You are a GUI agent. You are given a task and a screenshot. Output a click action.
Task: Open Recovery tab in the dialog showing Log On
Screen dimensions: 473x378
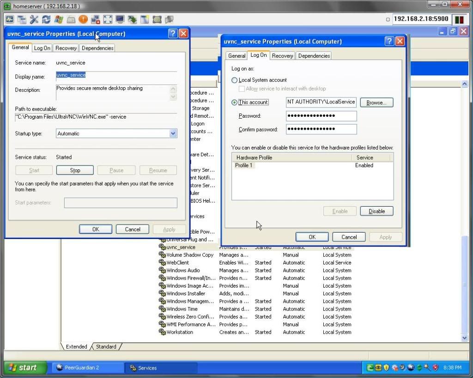click(x=282, y=56)
